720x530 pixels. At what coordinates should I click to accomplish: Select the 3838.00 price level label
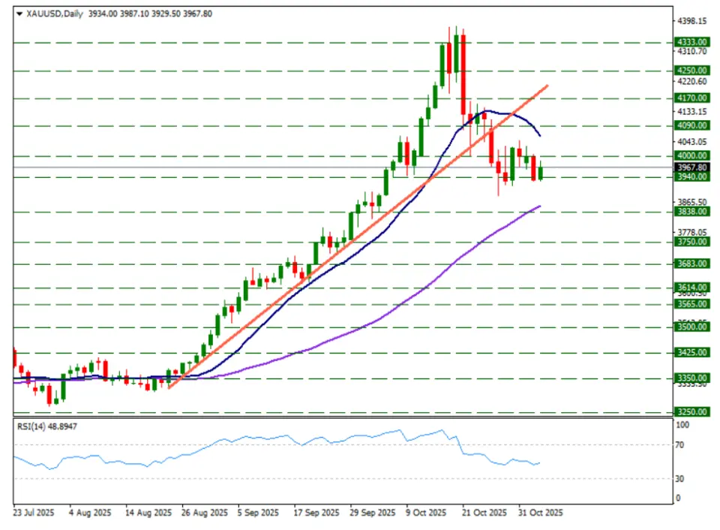coord(693,212)
